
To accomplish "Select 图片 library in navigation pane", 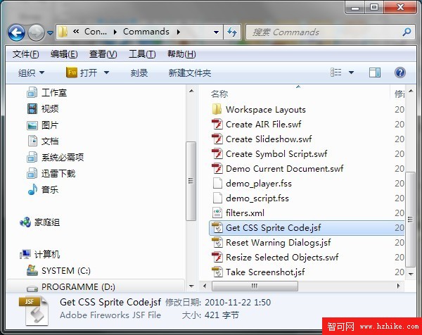I will 43,125.
